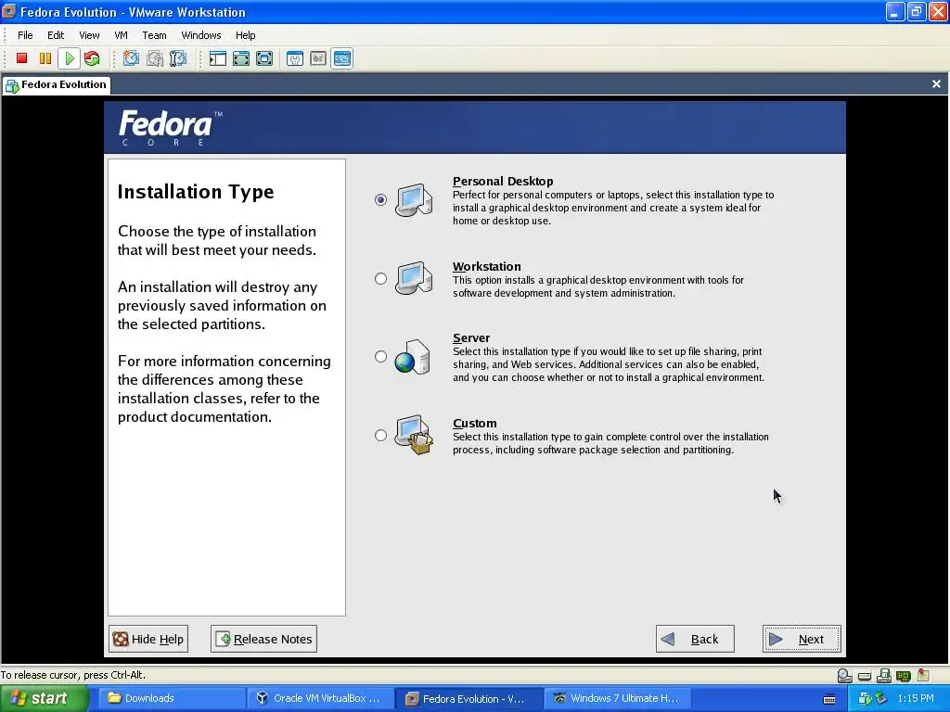The height and width of the screenshot is (712, 950).
Task: Open the File menu
Action: tap(25, 35)
